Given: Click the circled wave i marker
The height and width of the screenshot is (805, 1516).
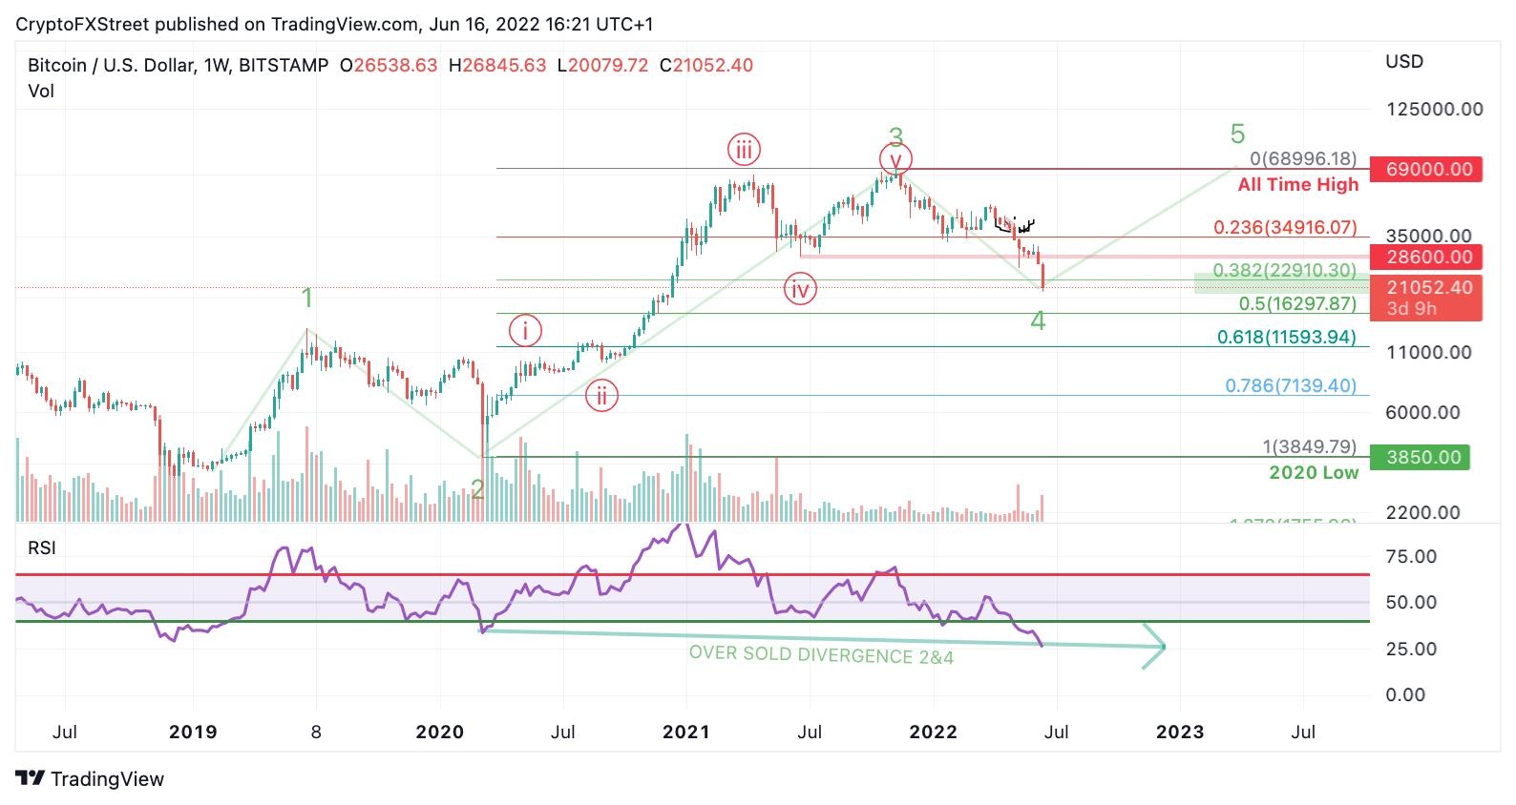Looking at the screenshot, I should 525,331.
